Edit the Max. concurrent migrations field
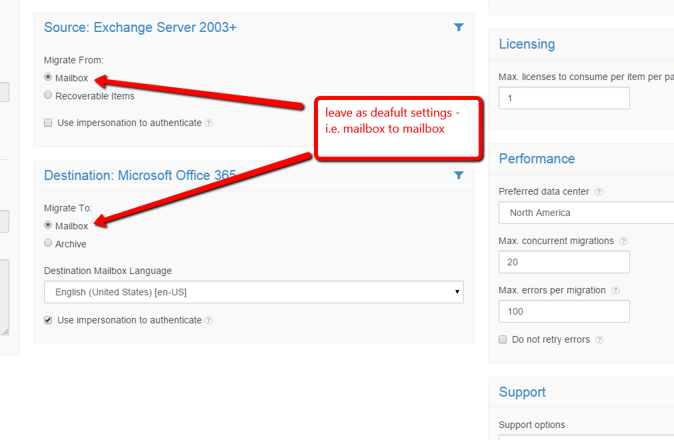This screenshot has width=674, height=440. coord(564,262)
